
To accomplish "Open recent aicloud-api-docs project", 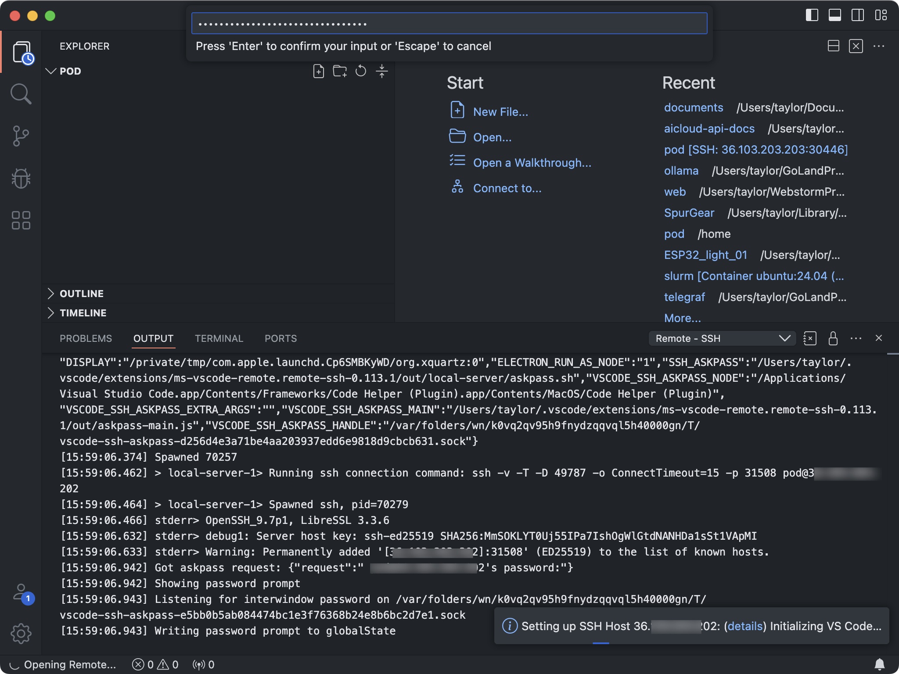I will click(x=709, y=129).
